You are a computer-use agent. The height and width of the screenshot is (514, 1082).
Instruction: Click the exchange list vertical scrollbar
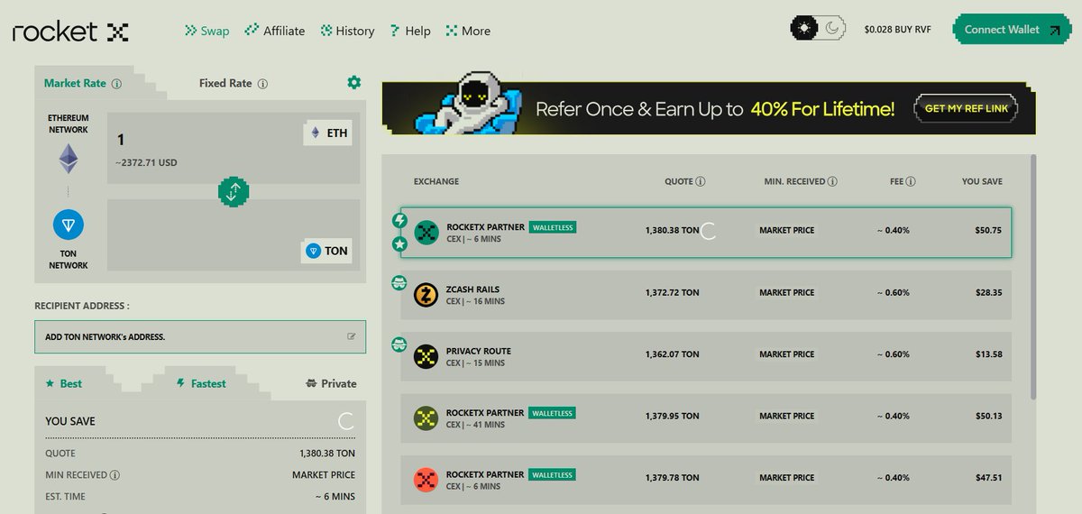coord(1033,277)
